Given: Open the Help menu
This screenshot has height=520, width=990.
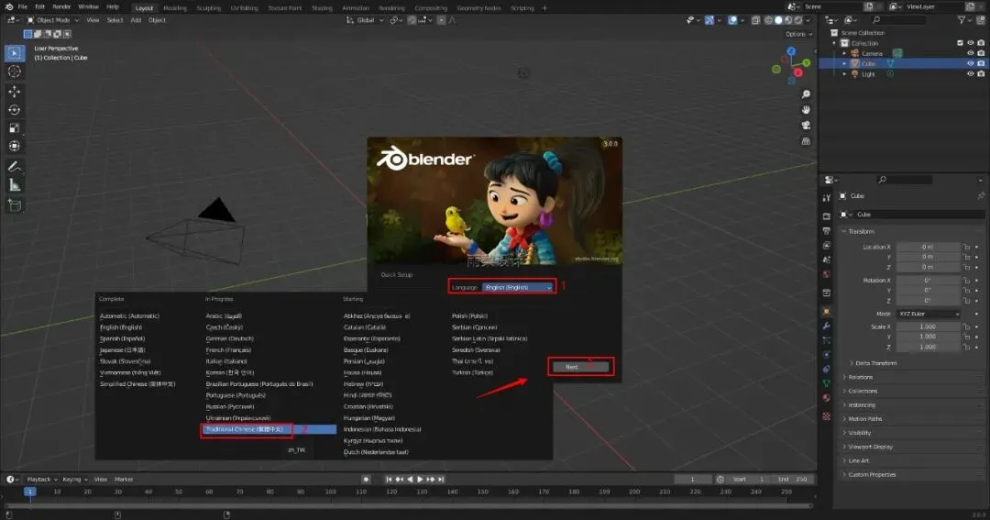Looking at the screenshot, I should coord(113,7).
